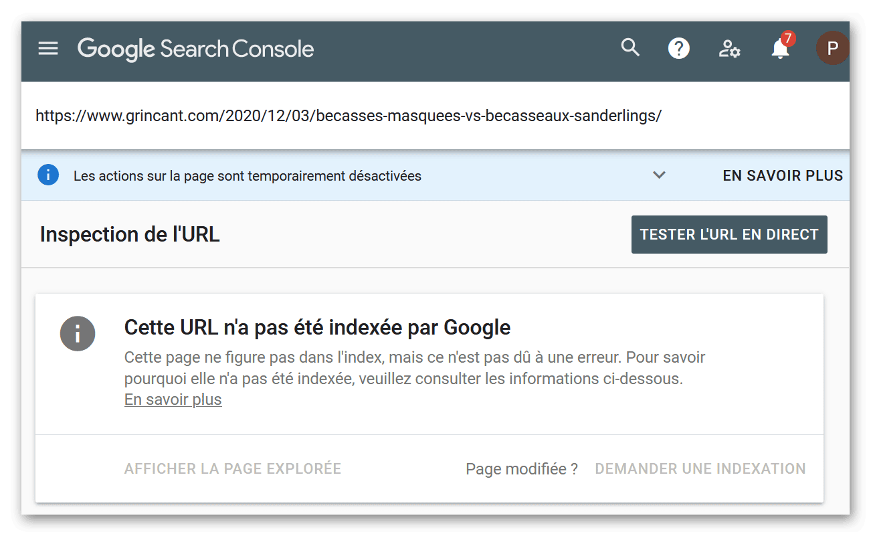Open the help question mark icon
The image size is (871, 536).
[x=679, y=48]
